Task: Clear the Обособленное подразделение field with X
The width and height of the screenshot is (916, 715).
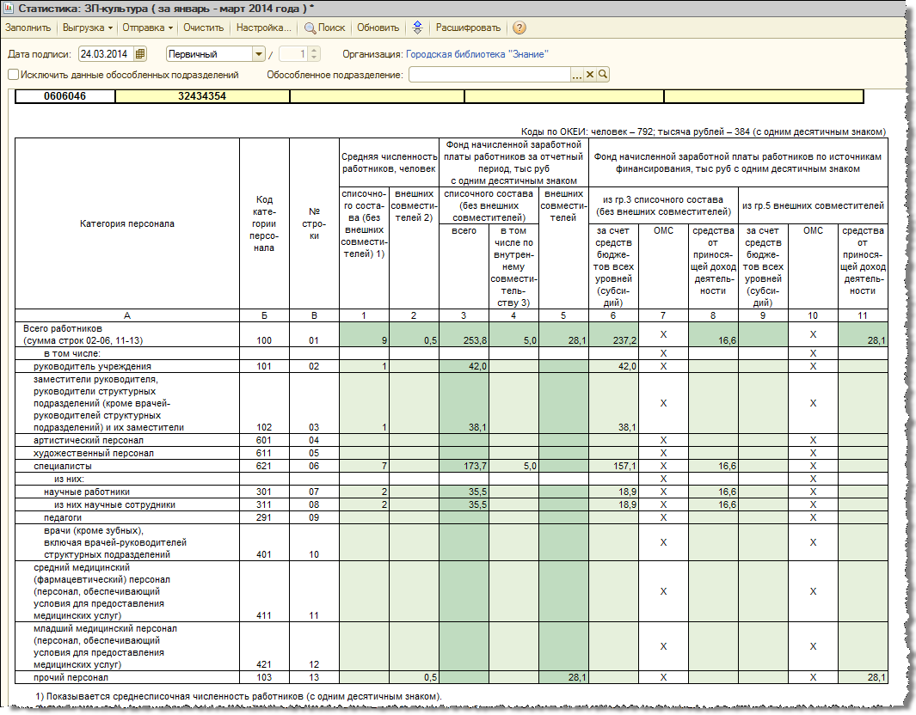Action: click(590, 75)
